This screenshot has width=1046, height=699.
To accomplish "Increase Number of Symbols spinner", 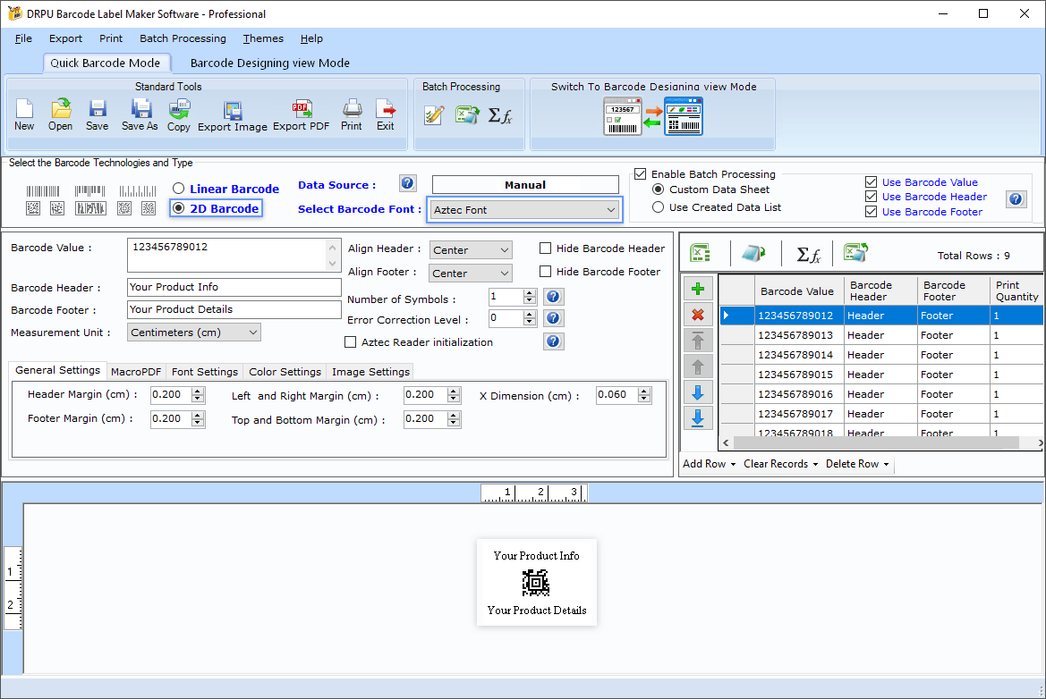I will click(x=530, y=292).
